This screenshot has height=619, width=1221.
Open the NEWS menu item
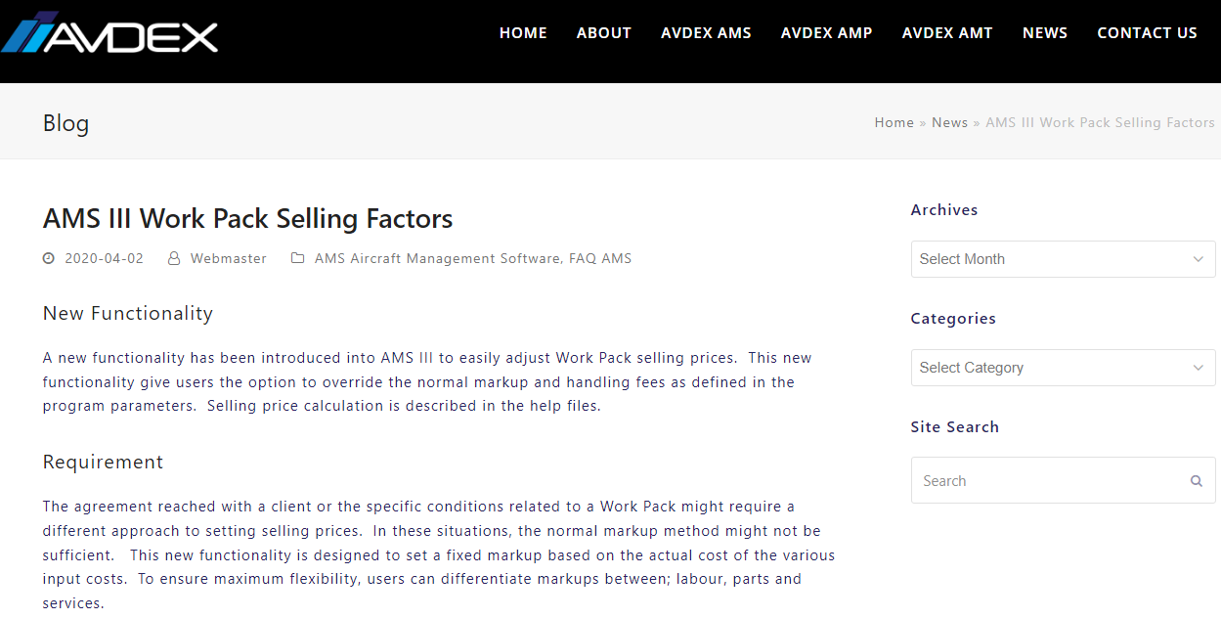[x=1045, y=33]
